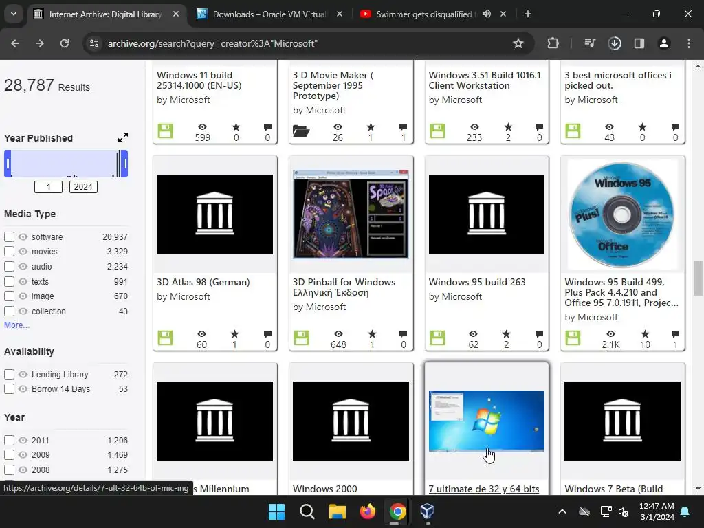Image resolution: width=704 pixels, height=528 pixels.
Task: Click the end year 2024 input field
Action: [x=83, y=187]
